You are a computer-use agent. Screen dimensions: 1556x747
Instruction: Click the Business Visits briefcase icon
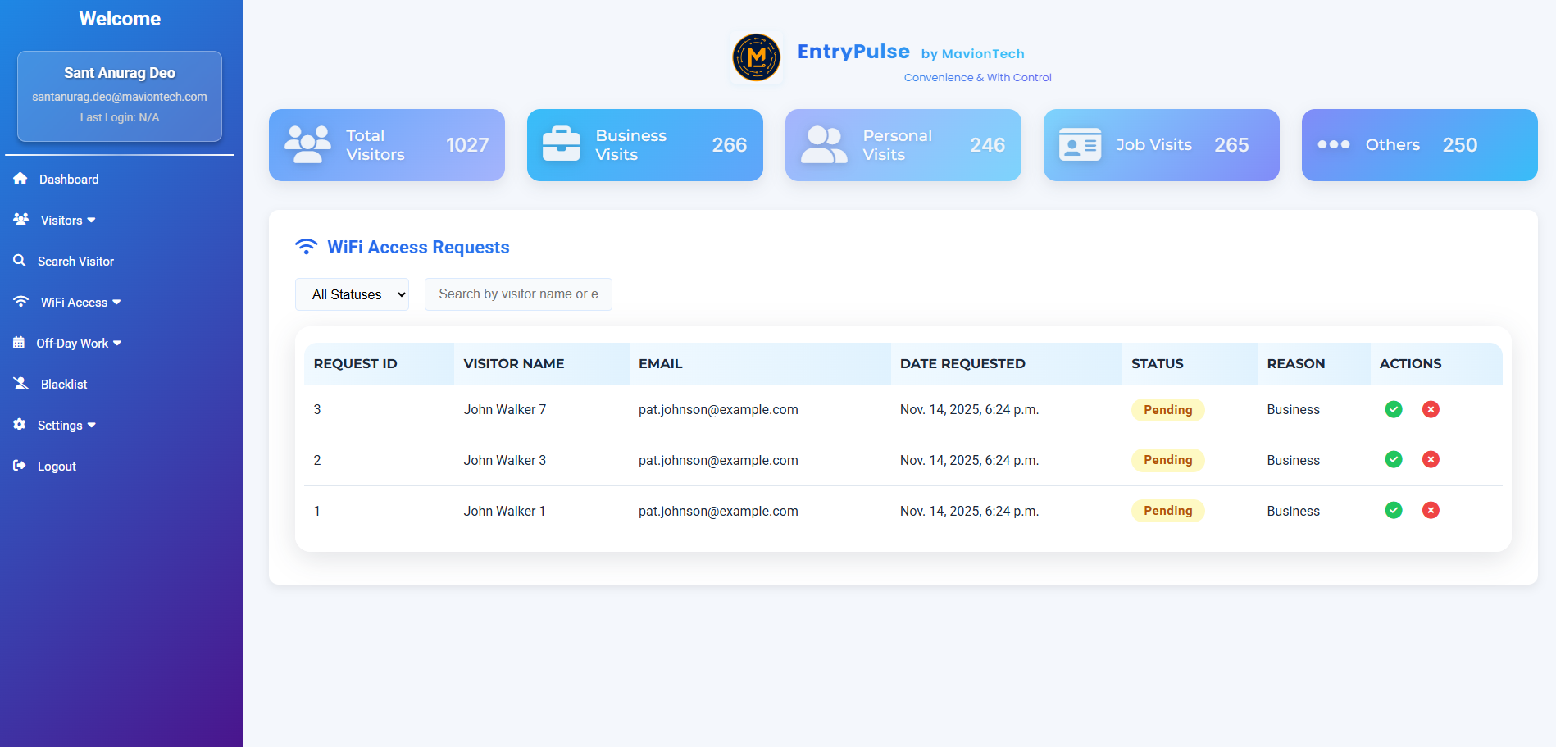point(562,145)
